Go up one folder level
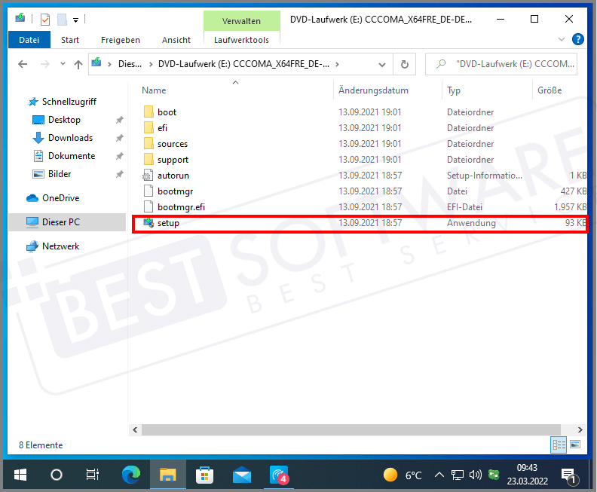597x492 pixels. 78,64
